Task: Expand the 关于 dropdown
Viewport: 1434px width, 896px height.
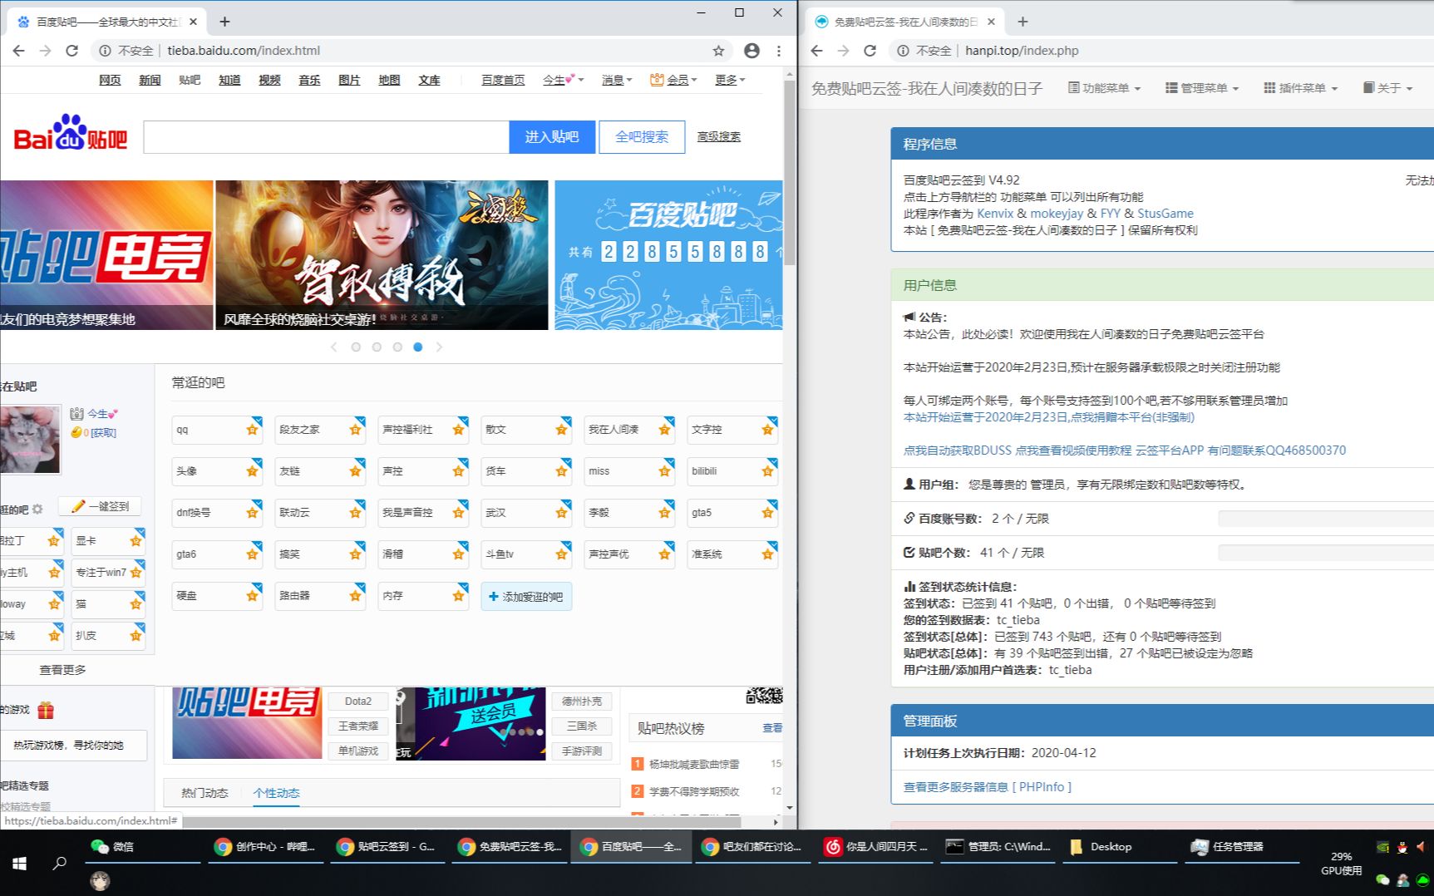Action: tap(1387, 88)
